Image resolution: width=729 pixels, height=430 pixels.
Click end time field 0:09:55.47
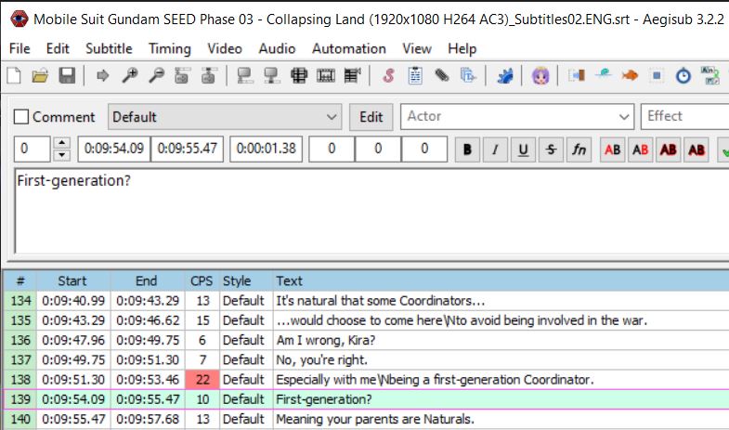tap(188, 149)
